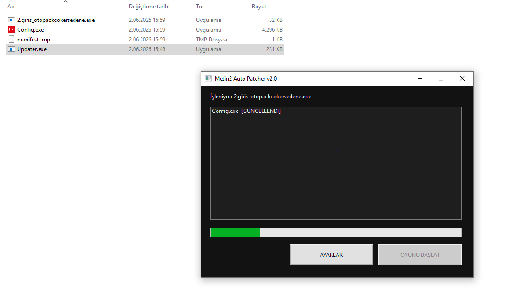
Task: Click the 2.06.2026 15:48 date cell
Action: 147,49
